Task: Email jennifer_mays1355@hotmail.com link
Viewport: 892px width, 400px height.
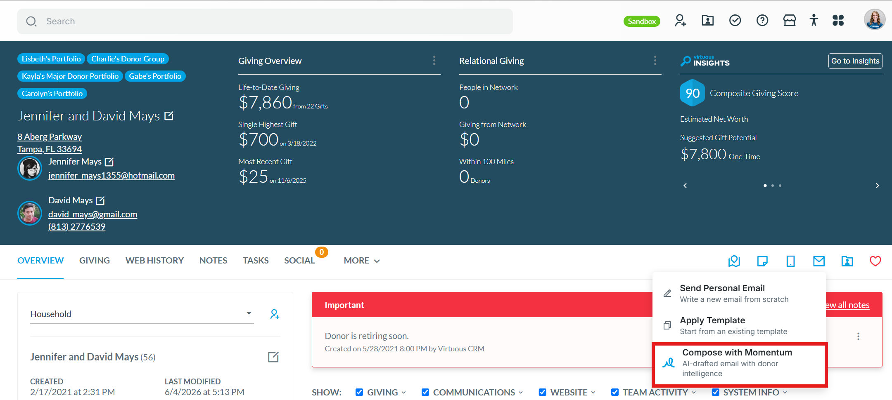Action: pyautogui.click(x=111, y=176)
